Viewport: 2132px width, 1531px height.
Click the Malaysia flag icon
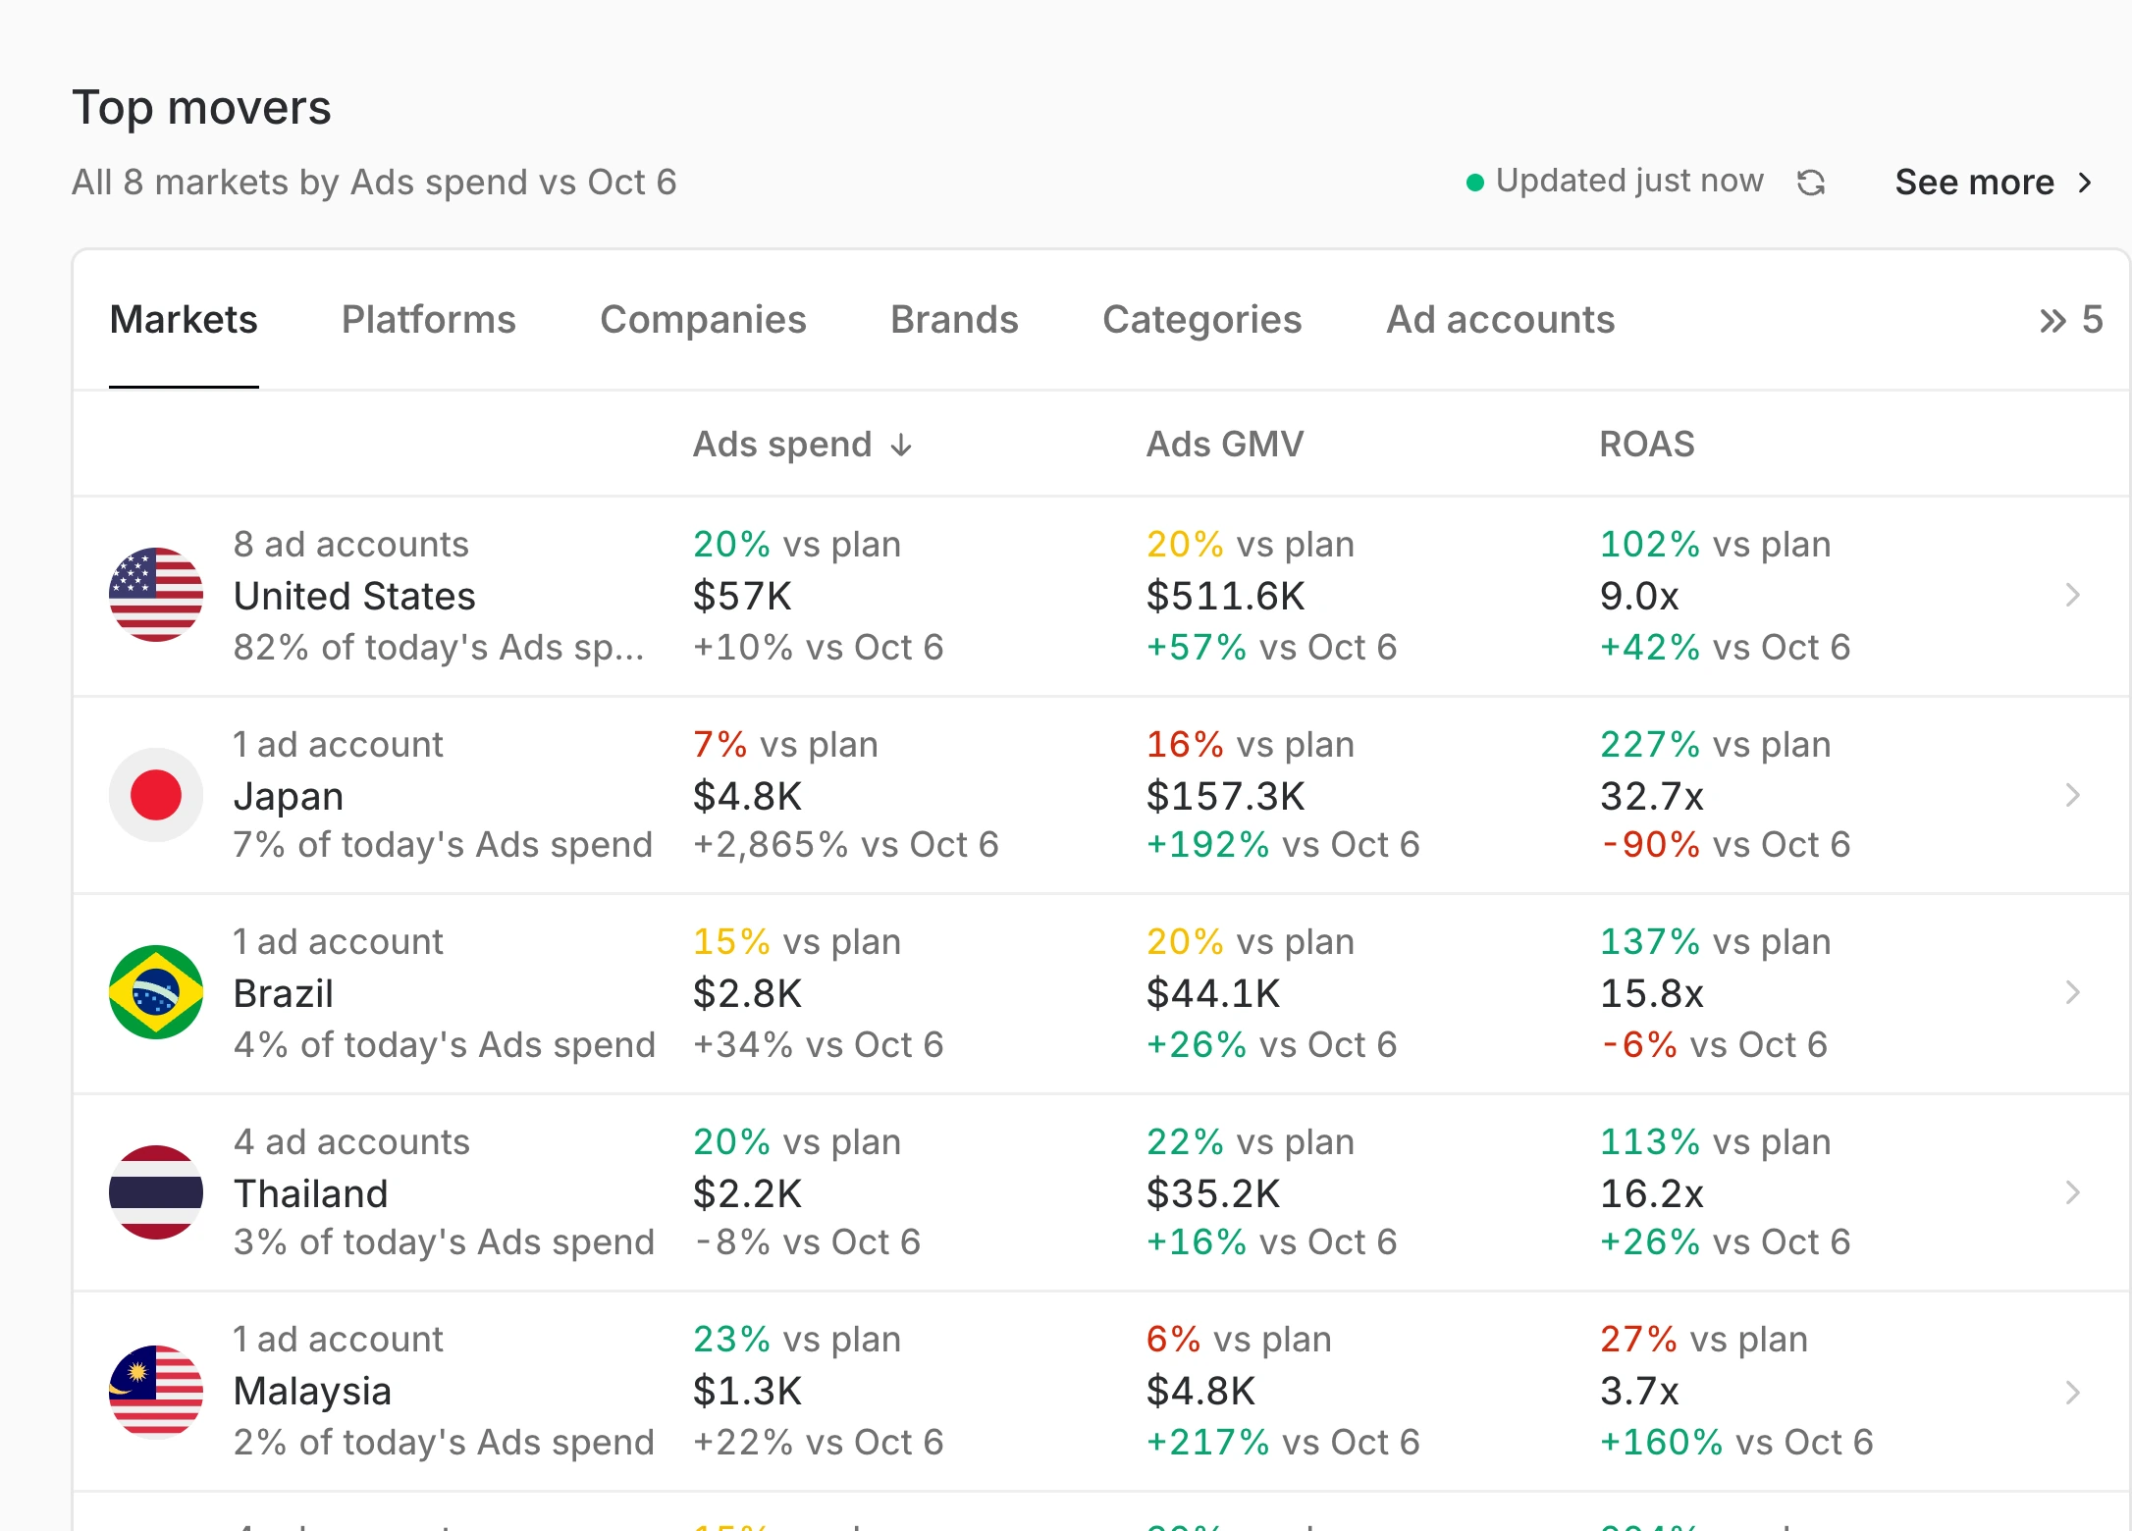[156, 1392]
